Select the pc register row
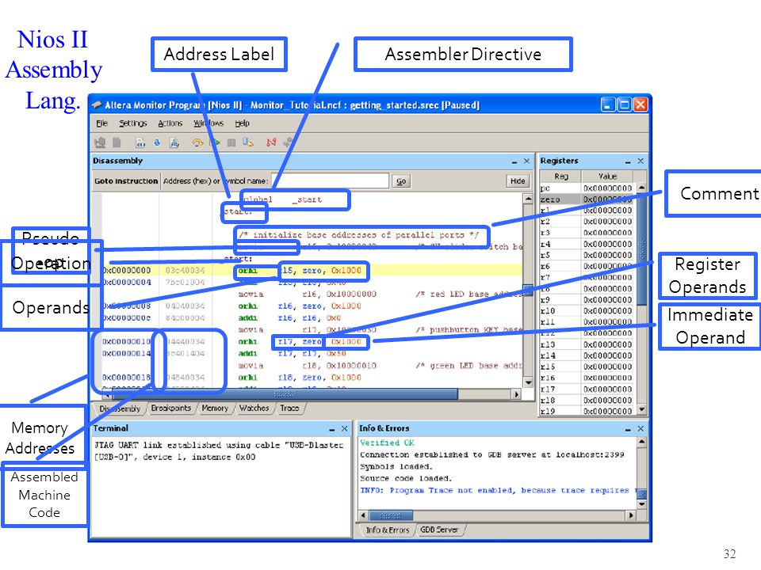This screenshot has height=570, width=761. (x=587, y=188)
